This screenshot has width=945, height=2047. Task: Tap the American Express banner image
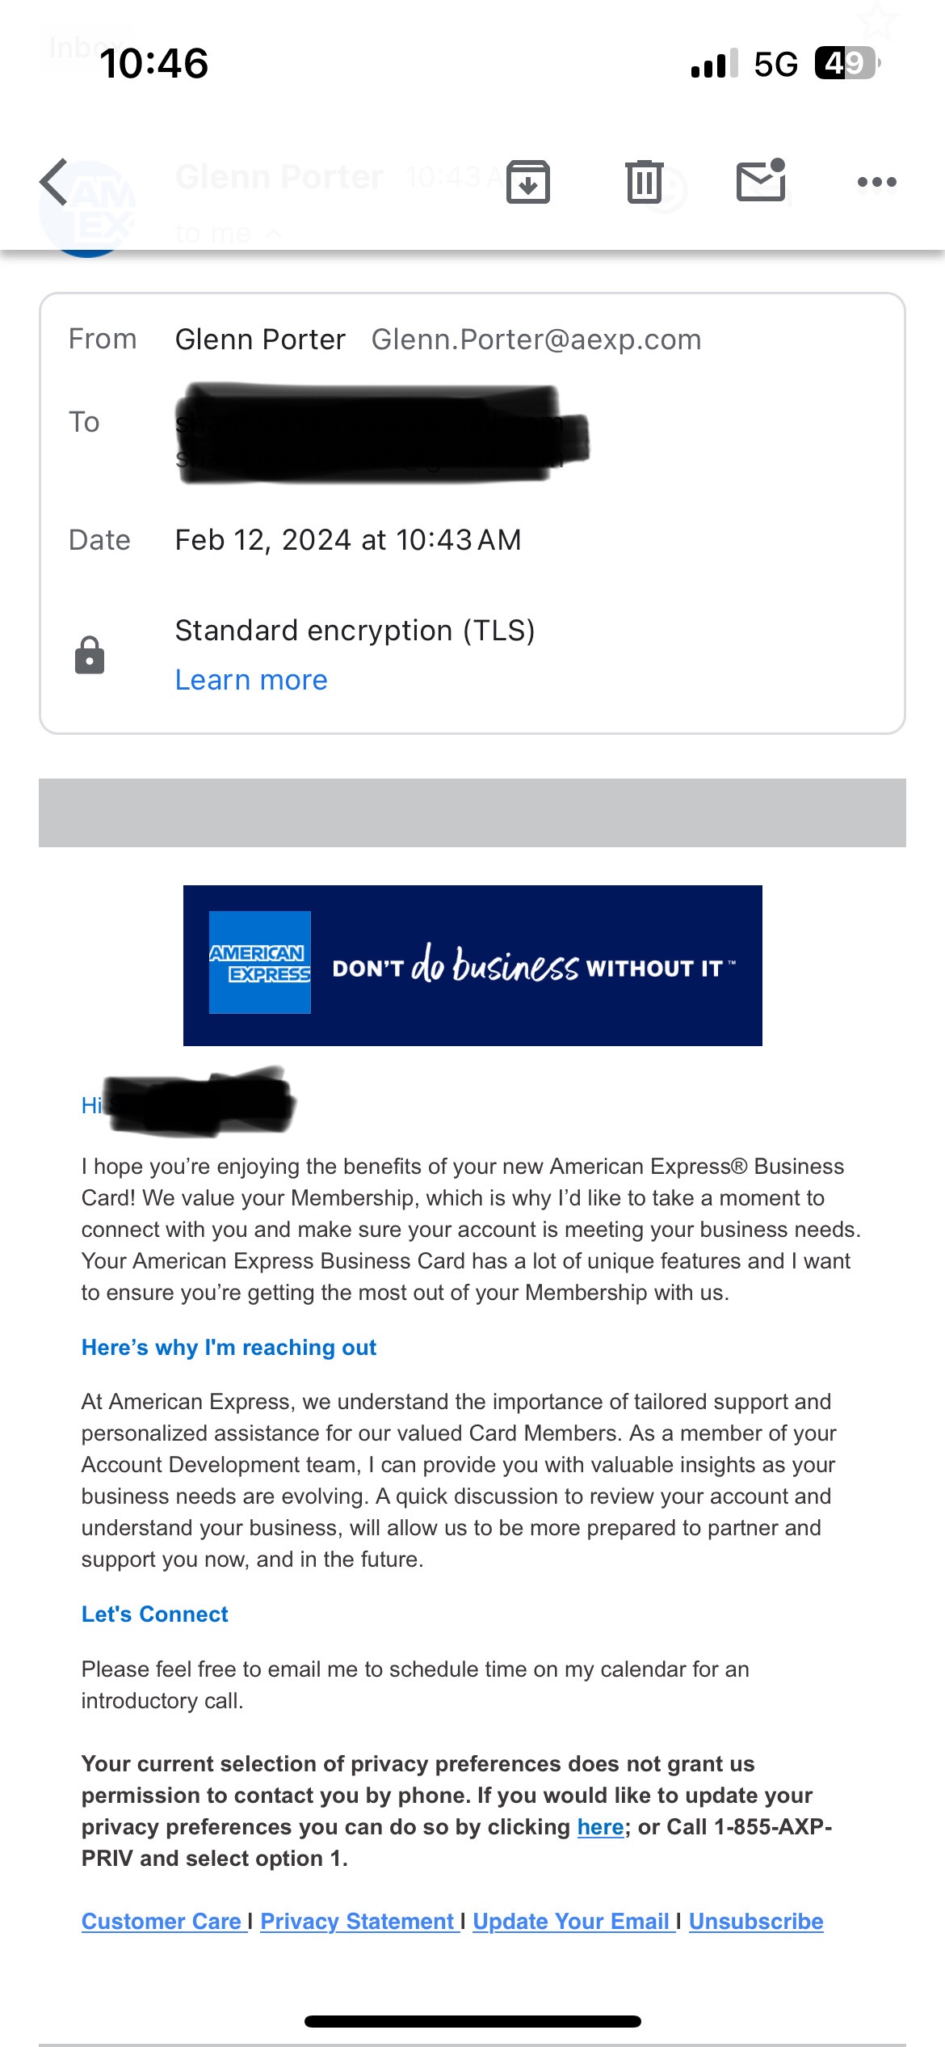472,965
